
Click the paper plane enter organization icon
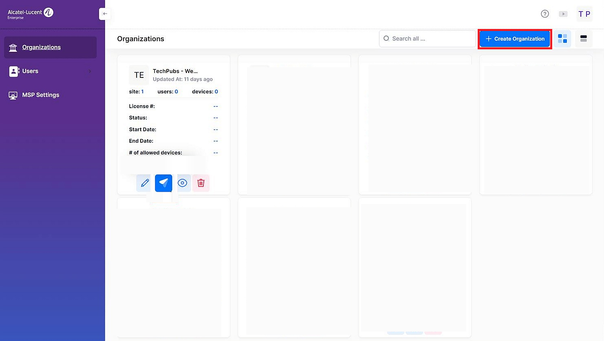pos(163,183)
